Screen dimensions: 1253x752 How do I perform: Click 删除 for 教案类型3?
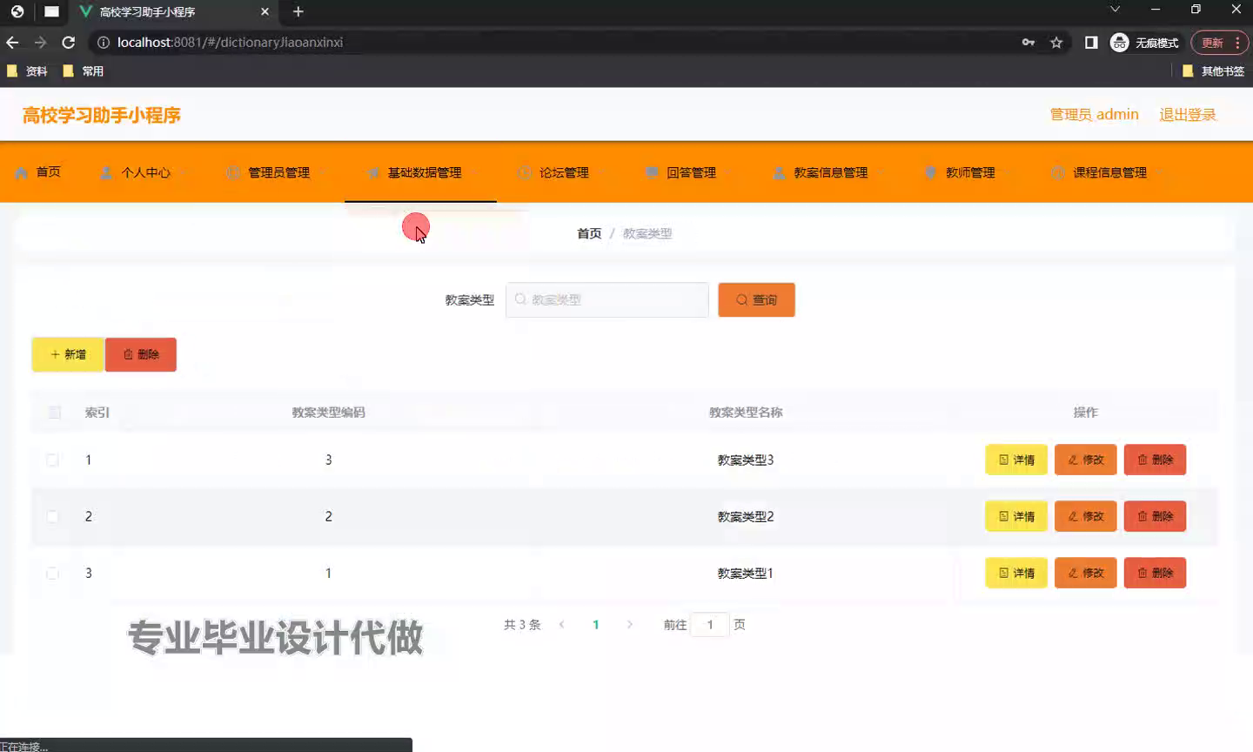click(x=1156, y=460)
